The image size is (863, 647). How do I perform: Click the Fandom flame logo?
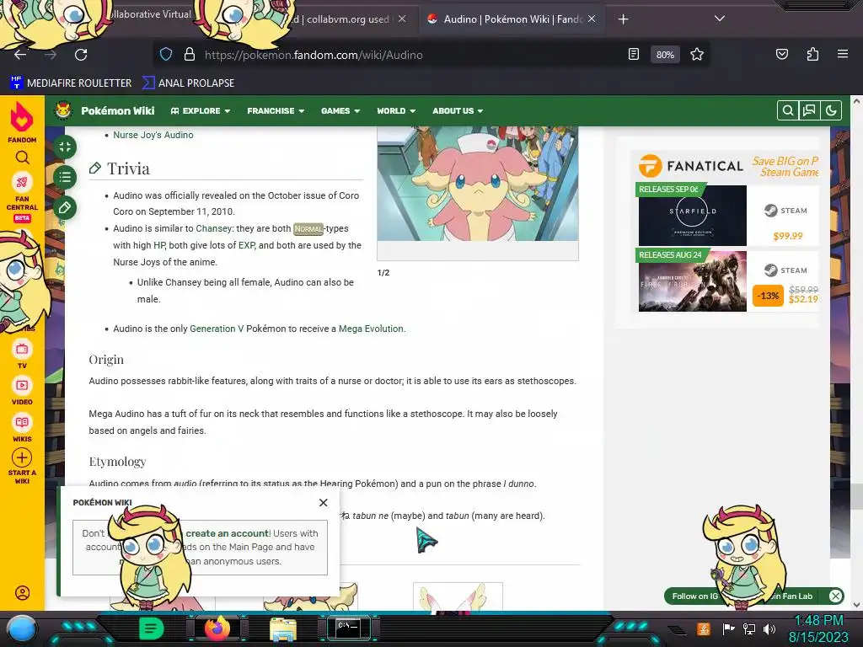pos(22,117)
